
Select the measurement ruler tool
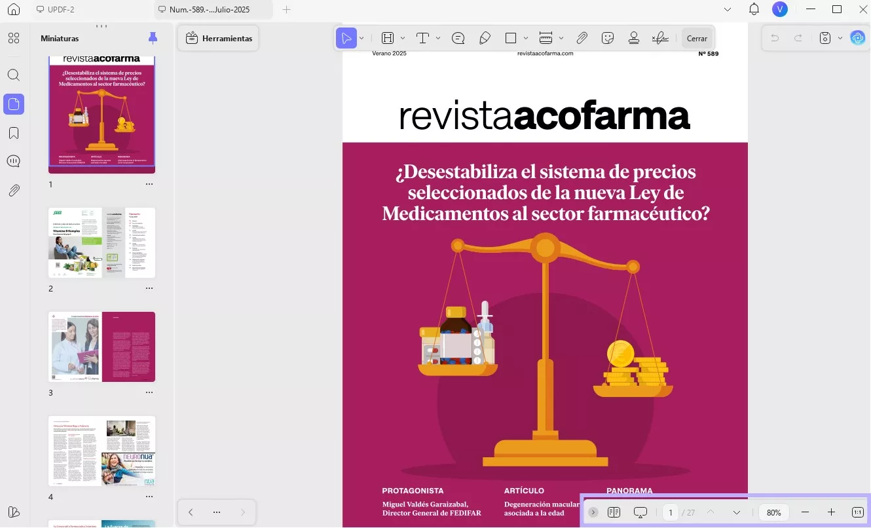[x=546, y=38]
